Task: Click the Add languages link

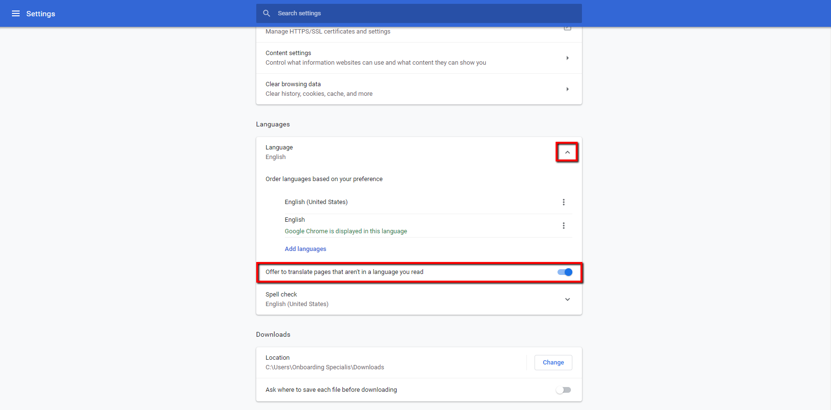Action: 306,249
